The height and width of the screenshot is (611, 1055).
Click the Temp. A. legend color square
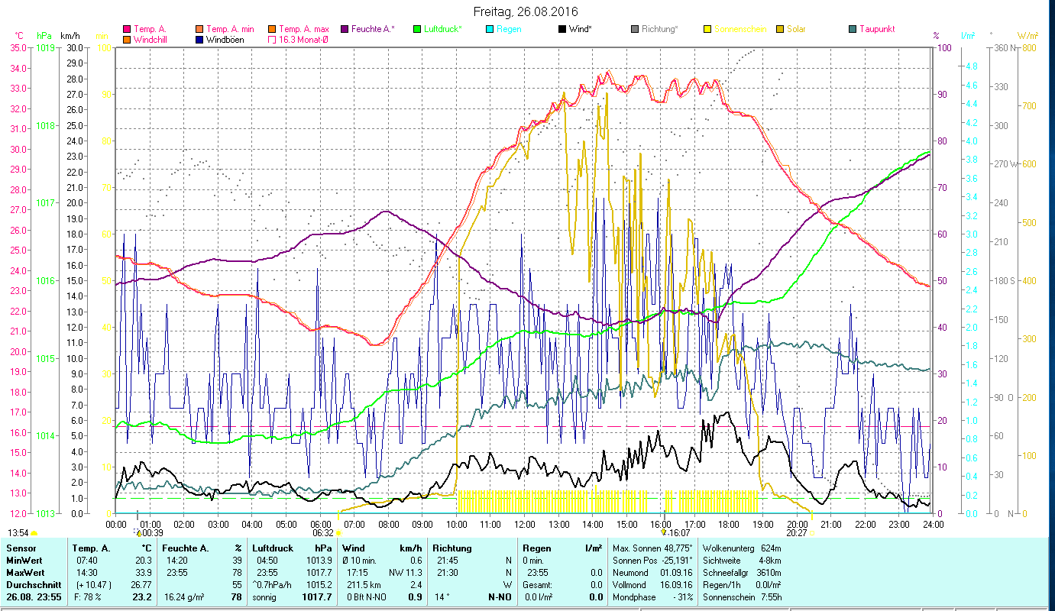pos(127,30)
